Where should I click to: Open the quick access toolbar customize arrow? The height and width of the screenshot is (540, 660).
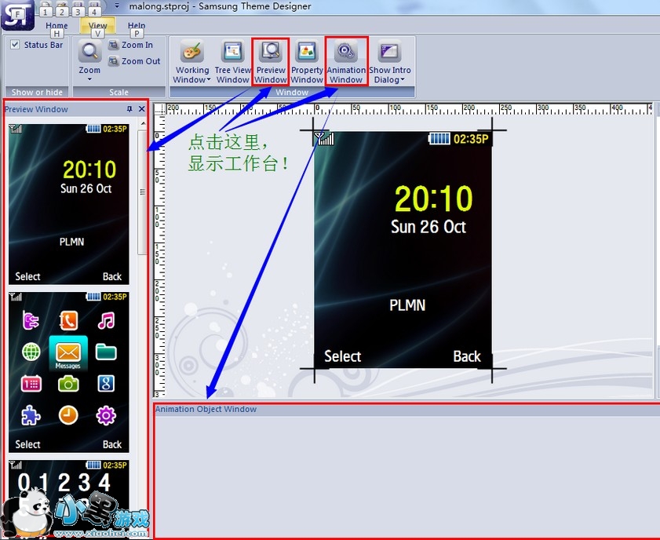click(117, 6)
